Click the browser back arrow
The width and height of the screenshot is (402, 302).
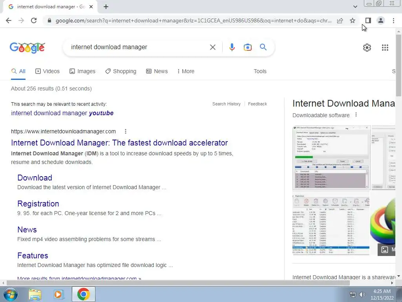pyautogui.click(x=9, y=20)
